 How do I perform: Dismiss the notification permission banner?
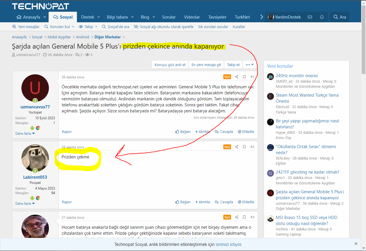(356, 244)
